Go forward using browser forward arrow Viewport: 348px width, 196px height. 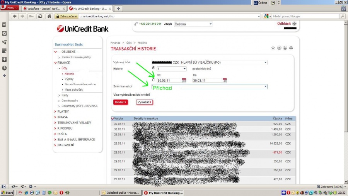click(22, 16)
